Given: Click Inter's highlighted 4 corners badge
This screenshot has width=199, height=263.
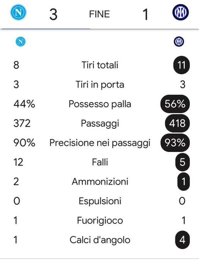Looking at the screenshot, I should [x=182, y=240].
